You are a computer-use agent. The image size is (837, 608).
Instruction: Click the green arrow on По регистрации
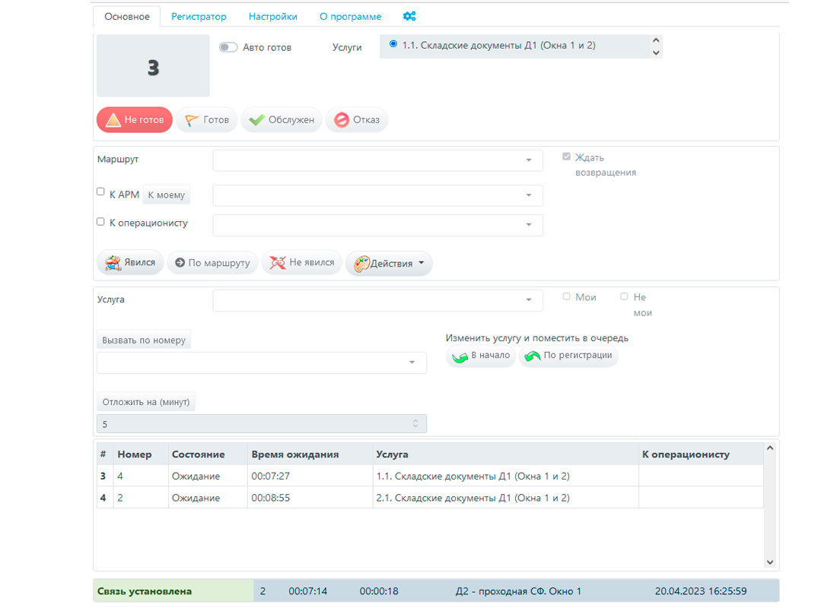point(532,356)
